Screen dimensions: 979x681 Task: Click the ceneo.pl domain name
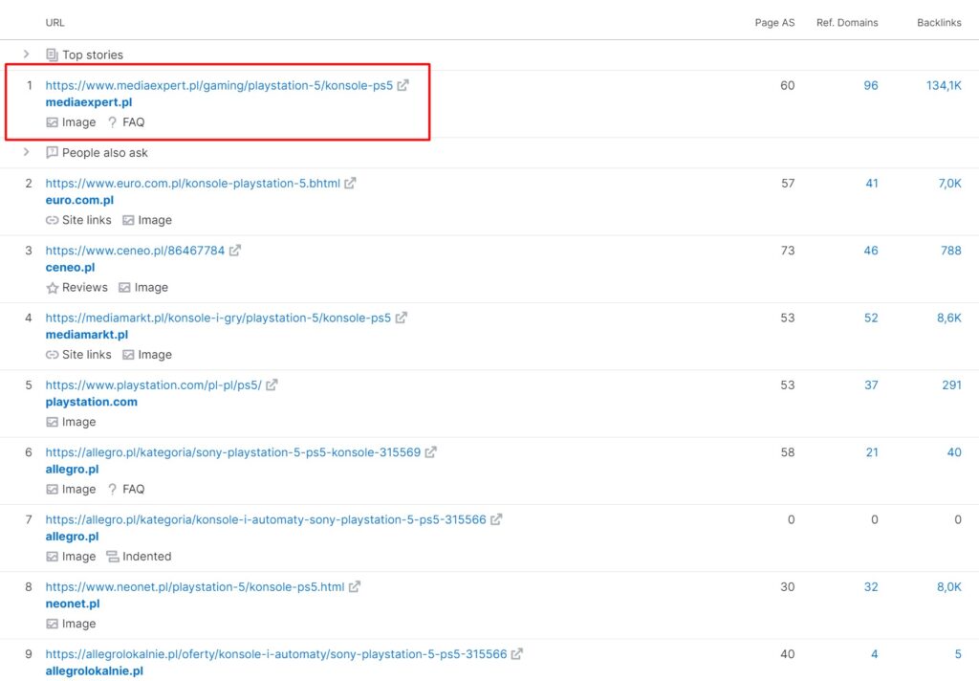tap(71, 268)
